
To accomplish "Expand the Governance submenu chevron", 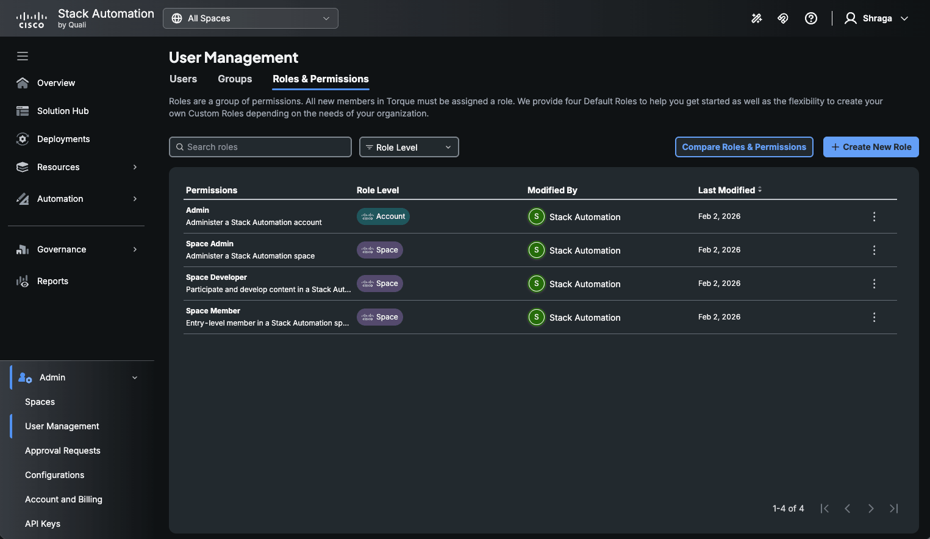I will tap(135, 249).
